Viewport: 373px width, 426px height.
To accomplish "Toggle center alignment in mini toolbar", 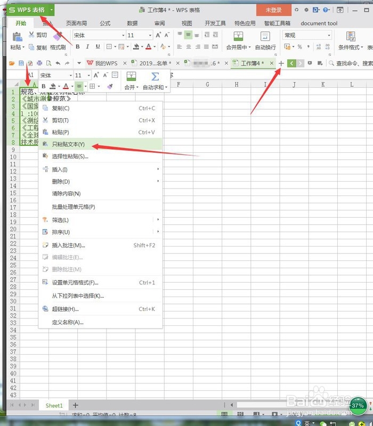I will pyautogui.click(x=79, y=86).
